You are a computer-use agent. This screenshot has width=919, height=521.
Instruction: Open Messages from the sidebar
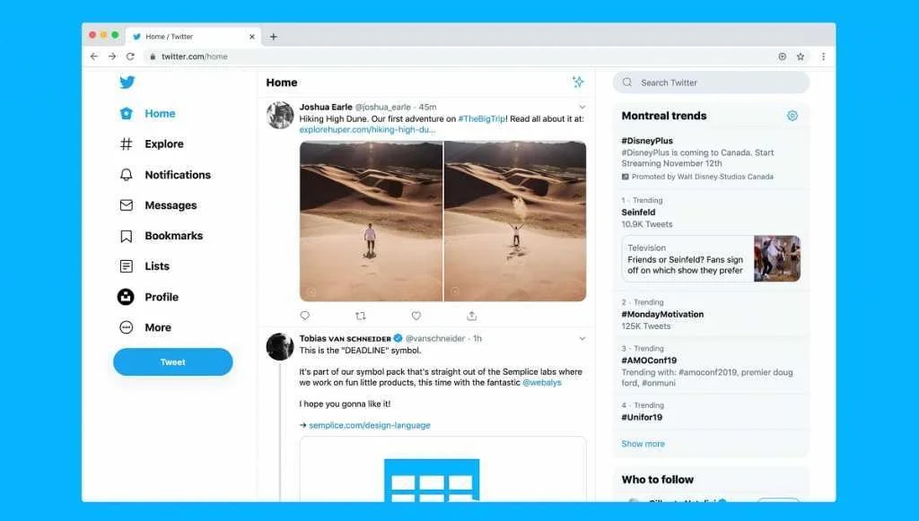click(x=171, y=204)
